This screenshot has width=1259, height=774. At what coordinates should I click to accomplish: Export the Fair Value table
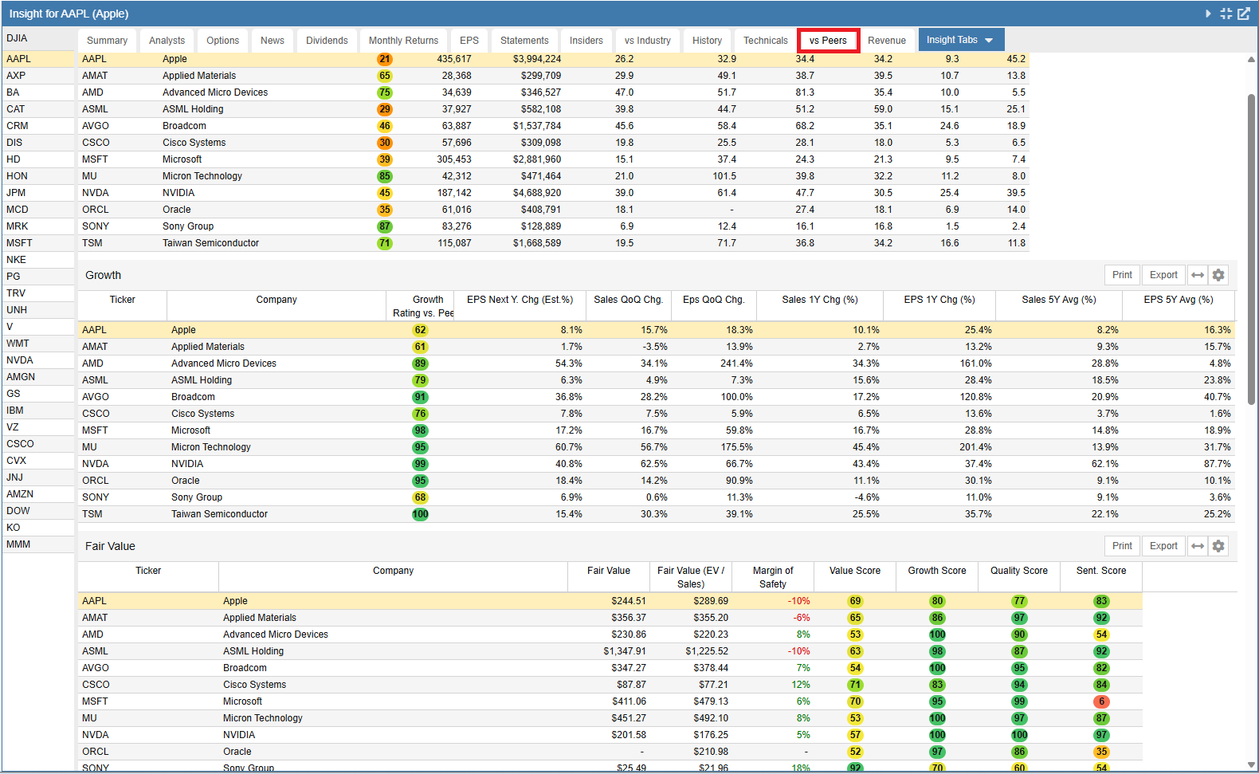pos(1163,546)
